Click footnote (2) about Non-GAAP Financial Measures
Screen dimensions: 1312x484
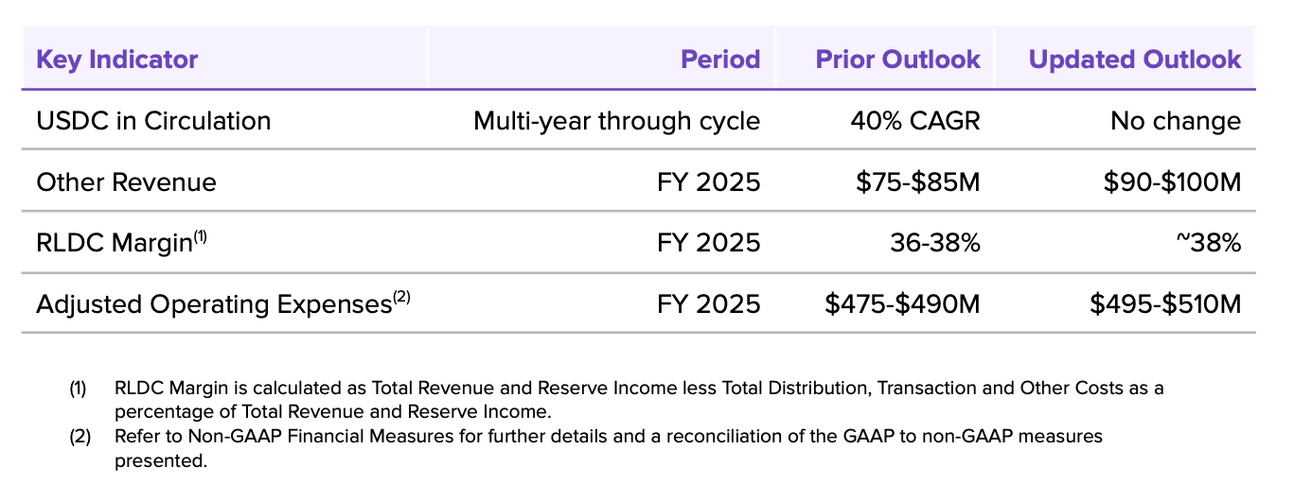pyautogui.click(x=586, y=449)
